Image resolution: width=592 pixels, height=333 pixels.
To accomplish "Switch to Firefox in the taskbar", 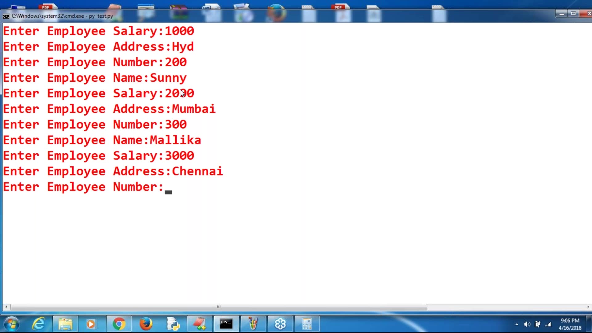I will (x=146, y=324).
